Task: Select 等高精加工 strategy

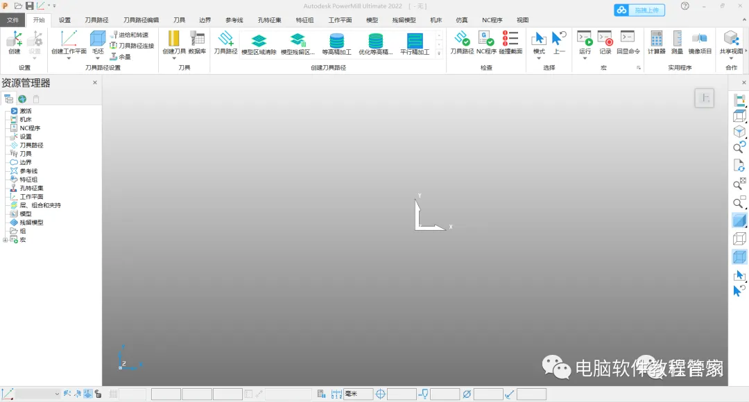Action: 337,44
